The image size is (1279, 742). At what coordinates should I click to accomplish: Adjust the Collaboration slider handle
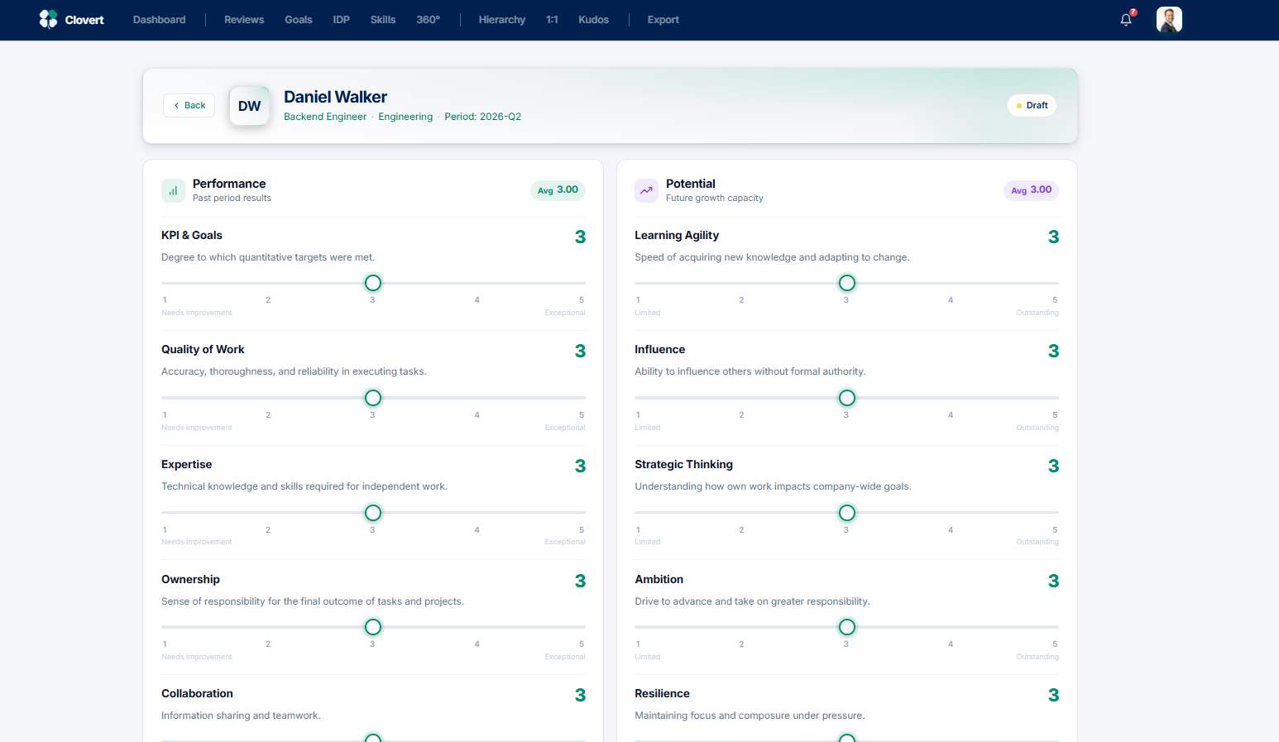tap(373, 739)
